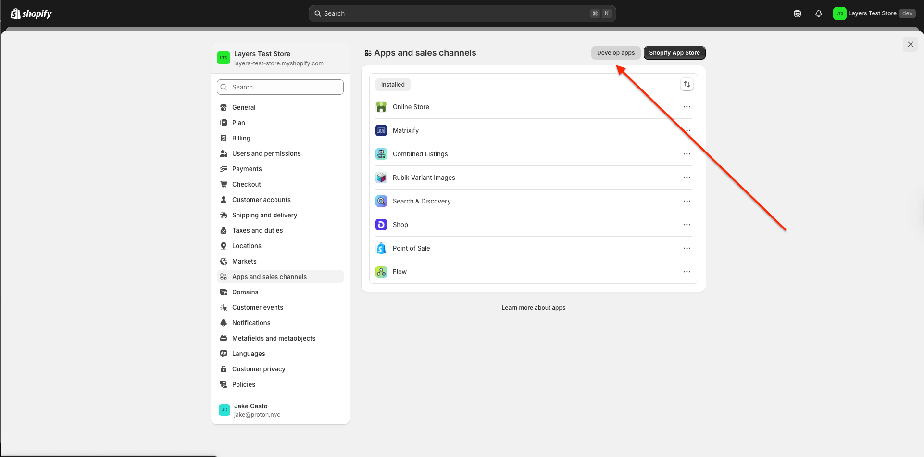The height and width of the screenshot is (457, 924).
Task: Go to Shipping and delivery settings
Action: point(280,215)
